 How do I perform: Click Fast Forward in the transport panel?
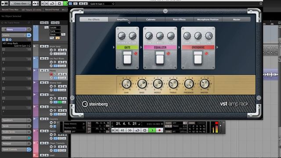coord(130,130)
